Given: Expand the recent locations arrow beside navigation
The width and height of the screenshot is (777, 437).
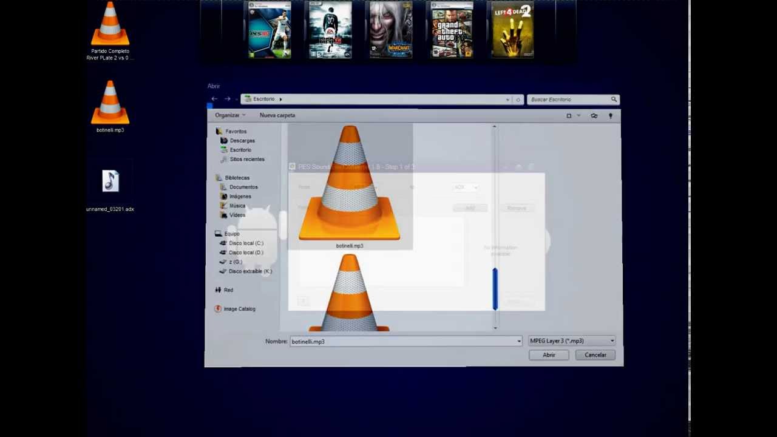Looking at the screenshot, I should 236,100.
